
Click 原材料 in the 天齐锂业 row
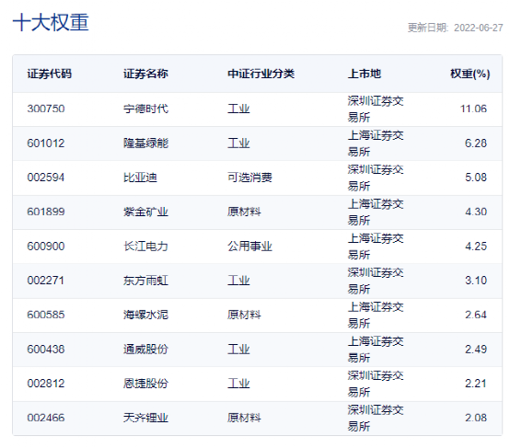(244, 418)
